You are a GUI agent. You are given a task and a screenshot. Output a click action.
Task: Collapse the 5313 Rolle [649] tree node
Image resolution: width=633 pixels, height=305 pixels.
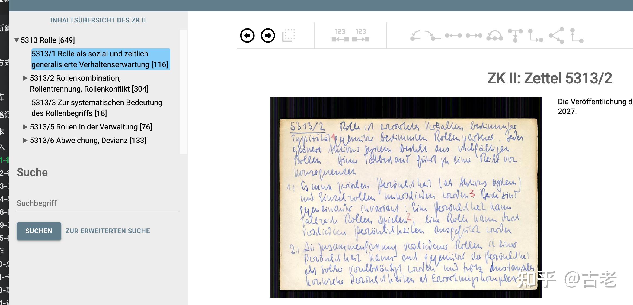coord(17,40)
